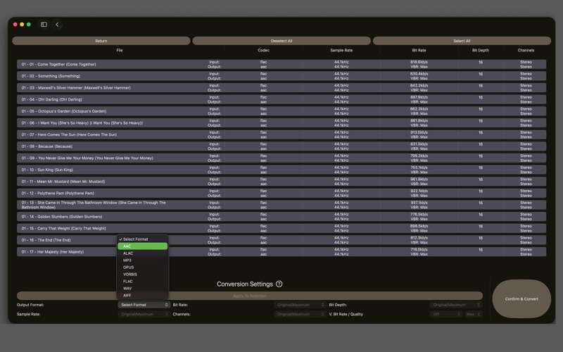Click the Bit Rate column header
The width and height of the screenshot is (563, 352).
pyautogui.click(x=419, y=50)
